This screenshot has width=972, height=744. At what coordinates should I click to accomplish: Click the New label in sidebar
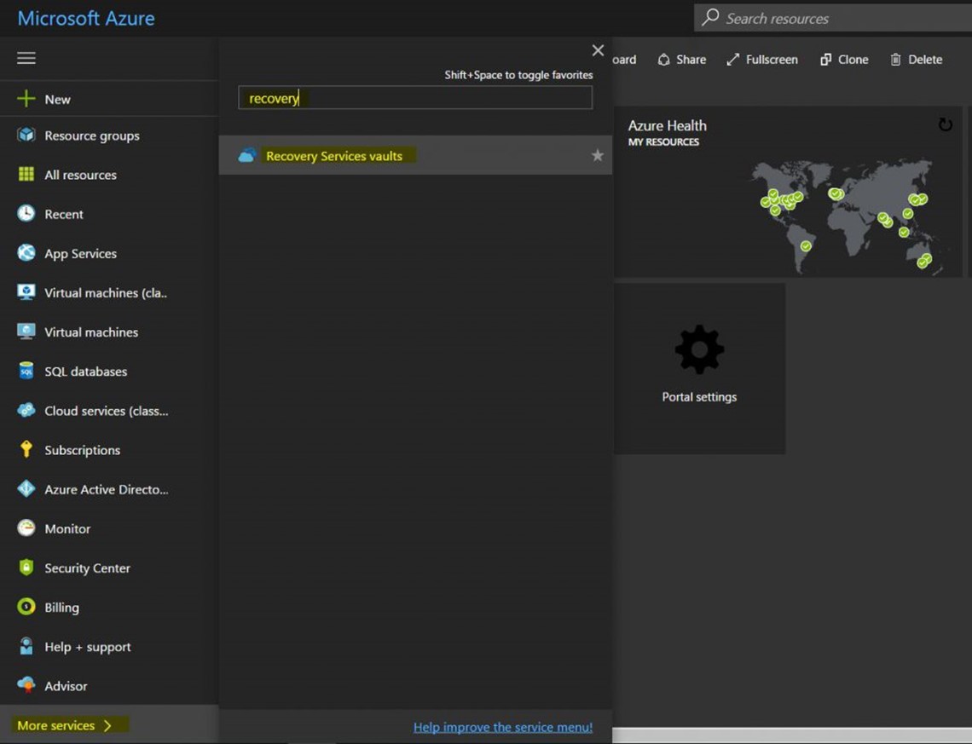58,100
